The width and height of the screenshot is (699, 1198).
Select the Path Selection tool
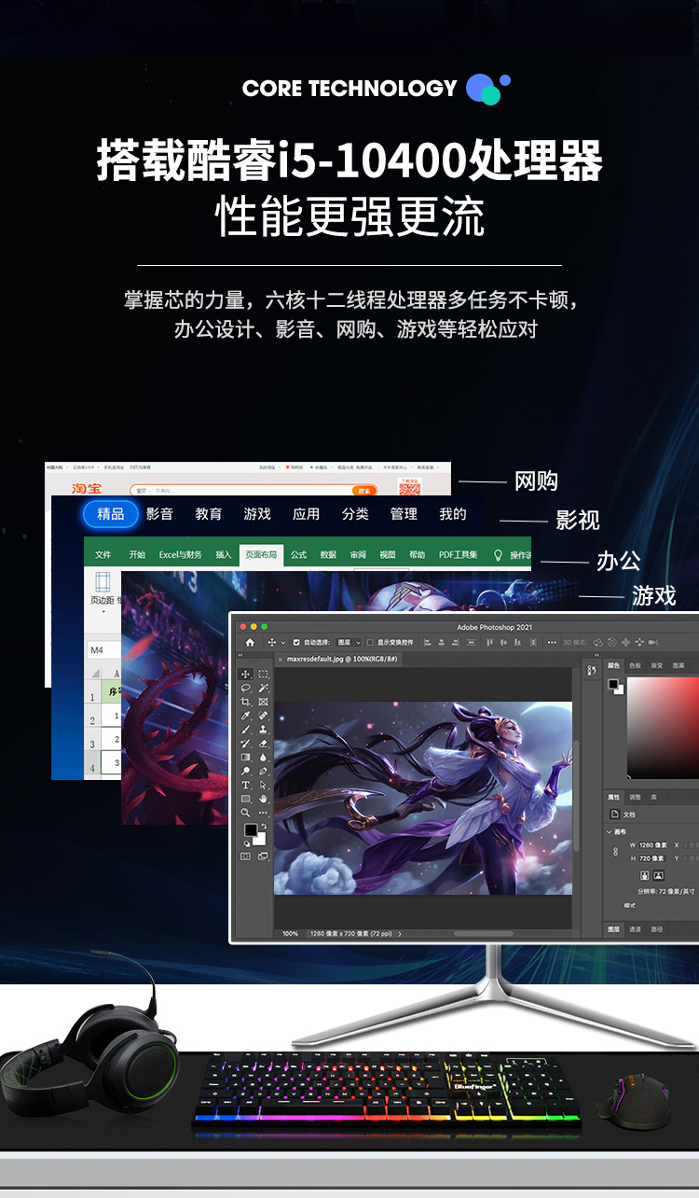click(x=263, y=785)
